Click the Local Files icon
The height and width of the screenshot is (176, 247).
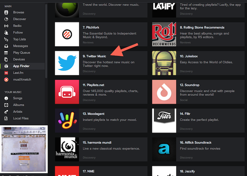point(6,118)
